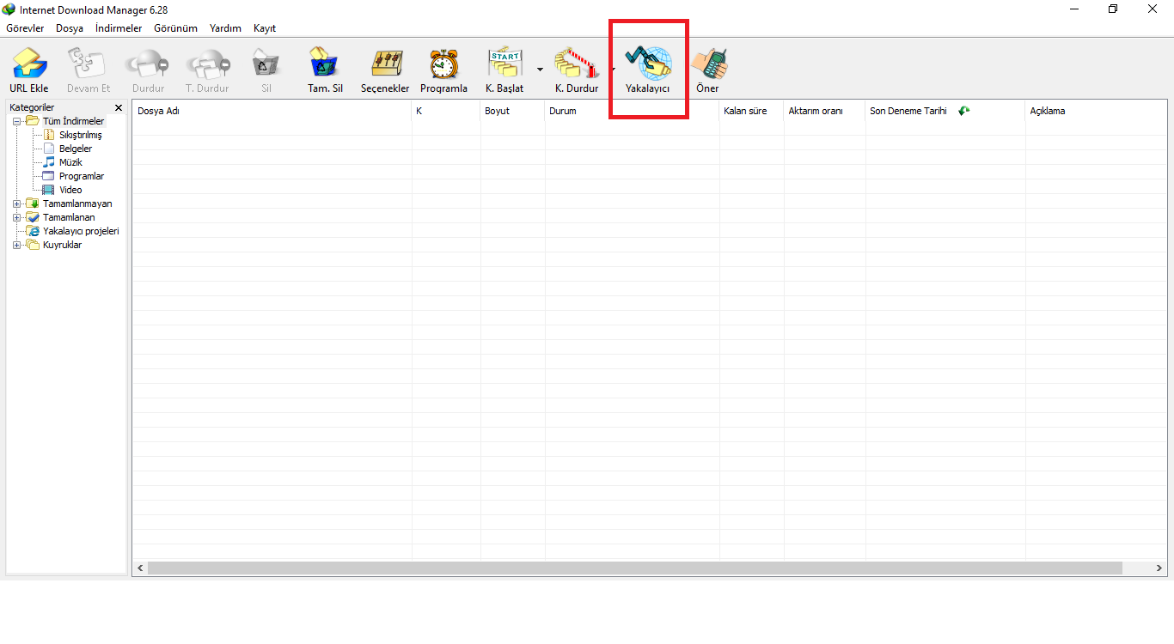The width and height of the screenshot is (1174, 644).
Task: Sort by Açıklama column header
Action: (1096, 111)
